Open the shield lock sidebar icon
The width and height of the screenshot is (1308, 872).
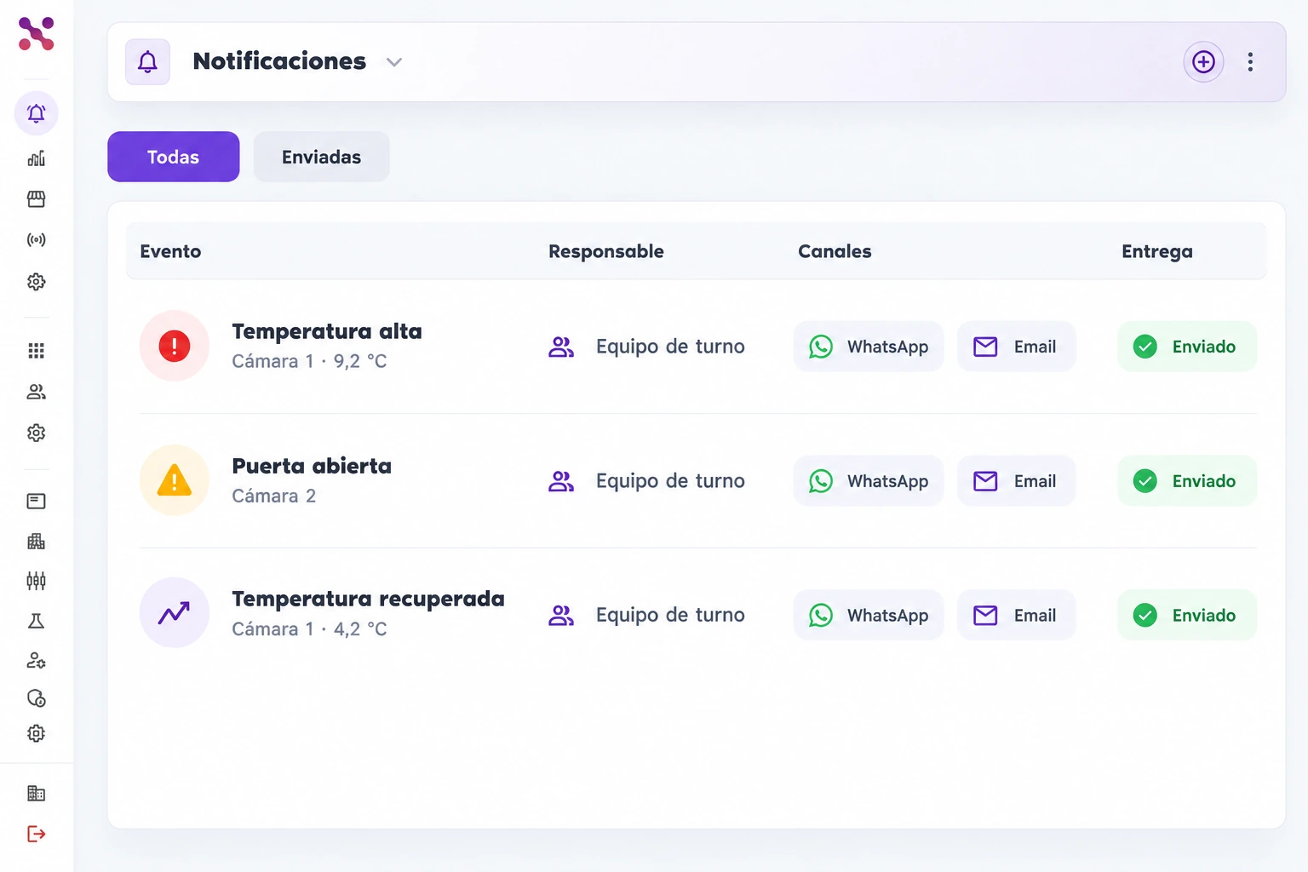[36, 698]
